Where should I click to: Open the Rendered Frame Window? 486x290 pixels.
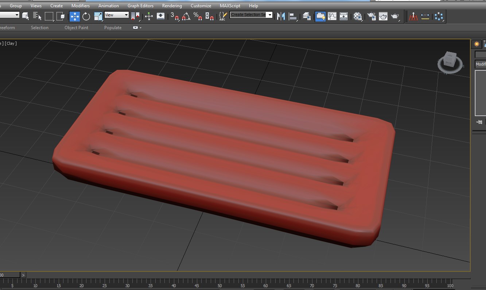coord(383,16)
